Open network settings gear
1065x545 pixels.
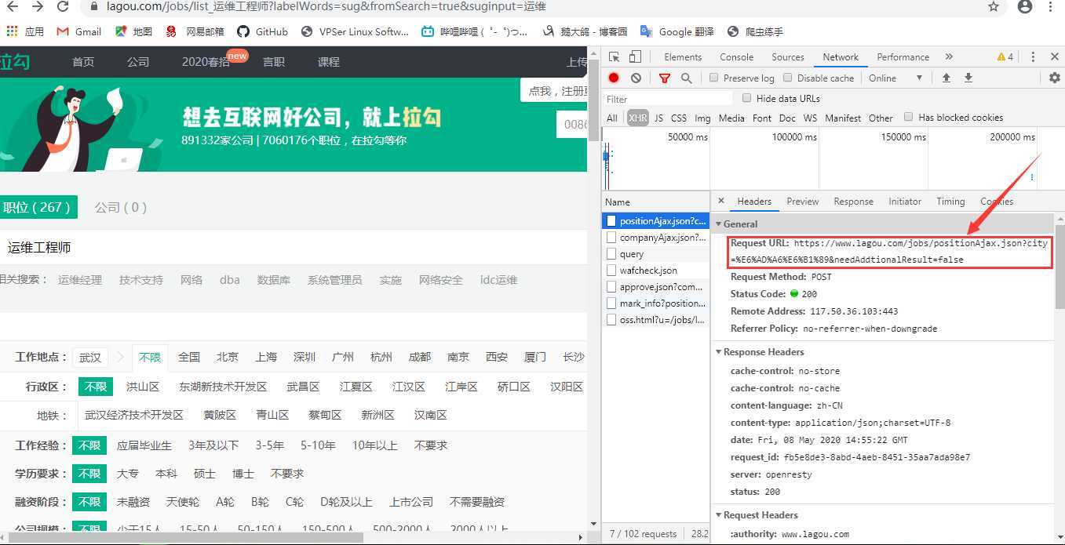coord(1055,78)
